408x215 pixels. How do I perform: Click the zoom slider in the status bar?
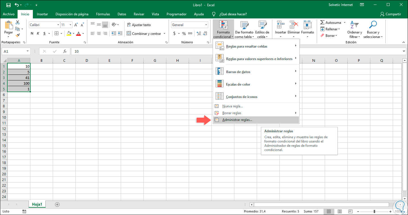[375, 211]
